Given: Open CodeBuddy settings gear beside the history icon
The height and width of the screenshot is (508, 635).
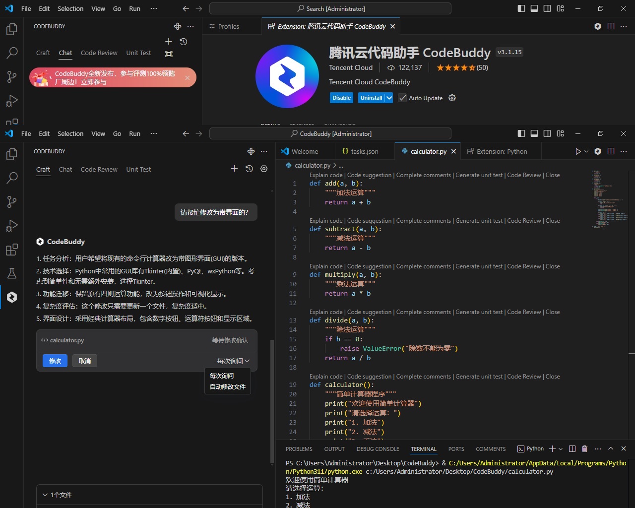Looking at the screenshot, I should click(264, 169).
